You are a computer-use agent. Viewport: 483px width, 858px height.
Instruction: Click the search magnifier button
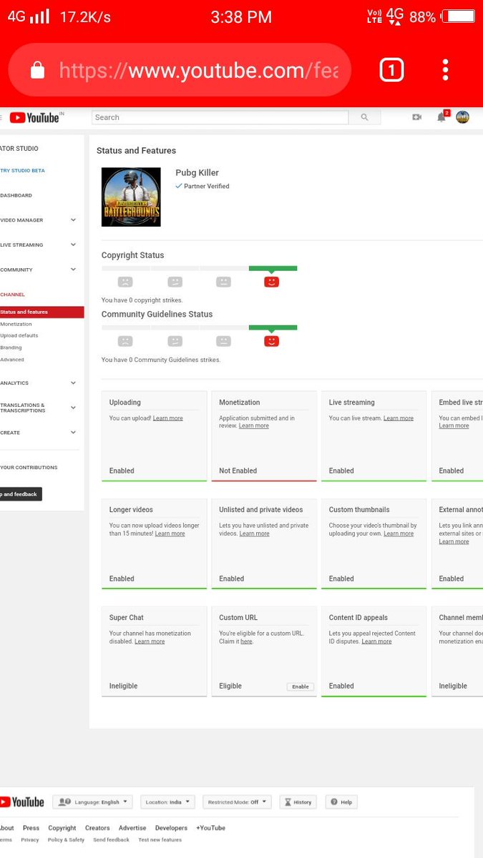point(365,117)
